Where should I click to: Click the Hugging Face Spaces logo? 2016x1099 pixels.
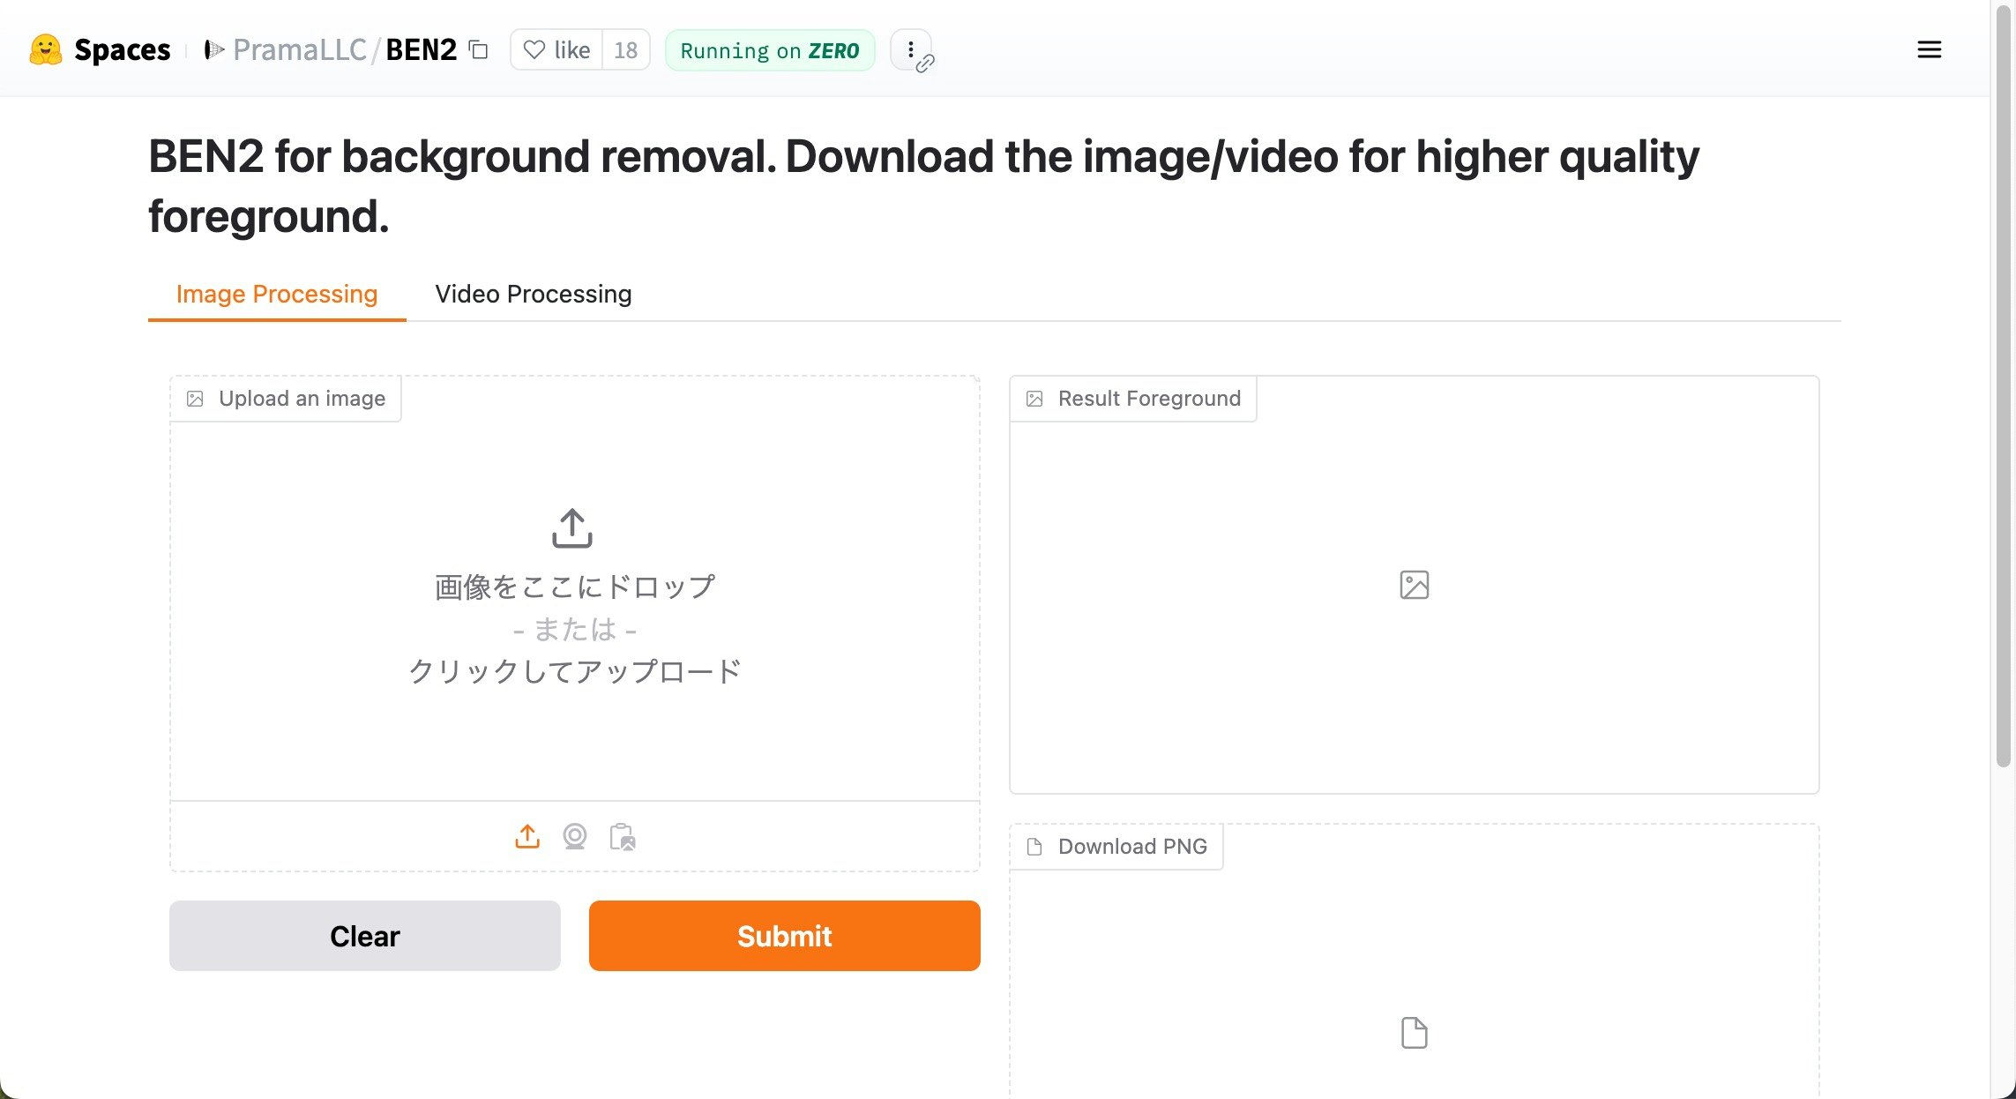coord(46,49)
